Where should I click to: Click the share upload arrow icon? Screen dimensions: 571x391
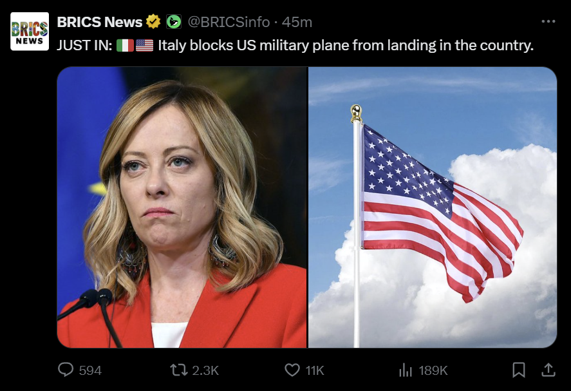(x=548, y=370)
